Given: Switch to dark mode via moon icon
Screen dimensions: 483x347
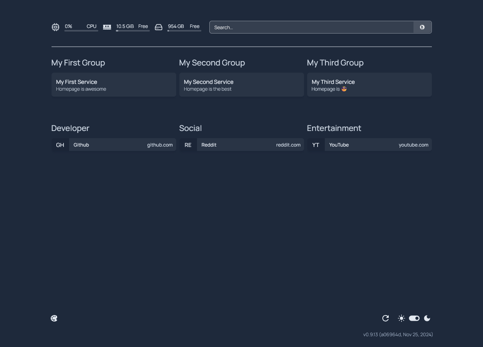Looking at the screenshot, I should coord(427,318).
